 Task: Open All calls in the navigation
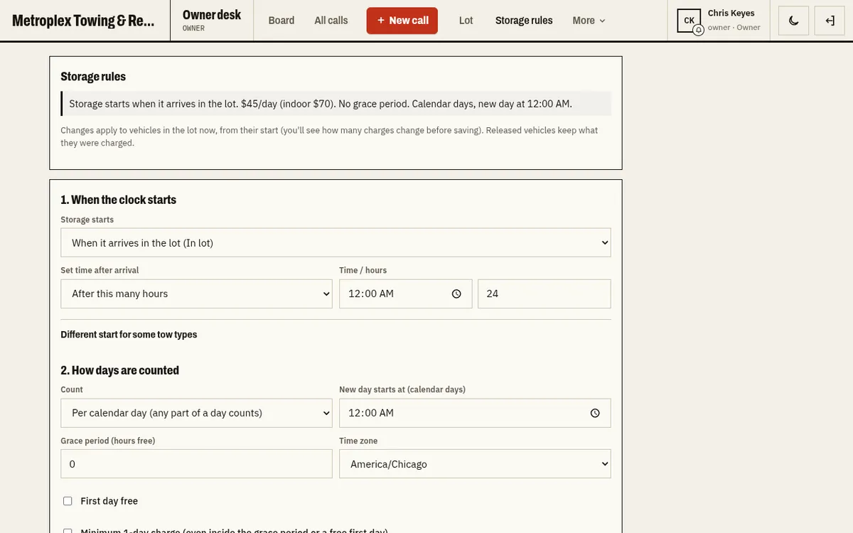tap(331, 21)
